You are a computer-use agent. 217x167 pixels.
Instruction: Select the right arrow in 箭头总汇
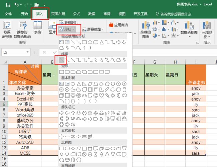click(x=61, y=113)
